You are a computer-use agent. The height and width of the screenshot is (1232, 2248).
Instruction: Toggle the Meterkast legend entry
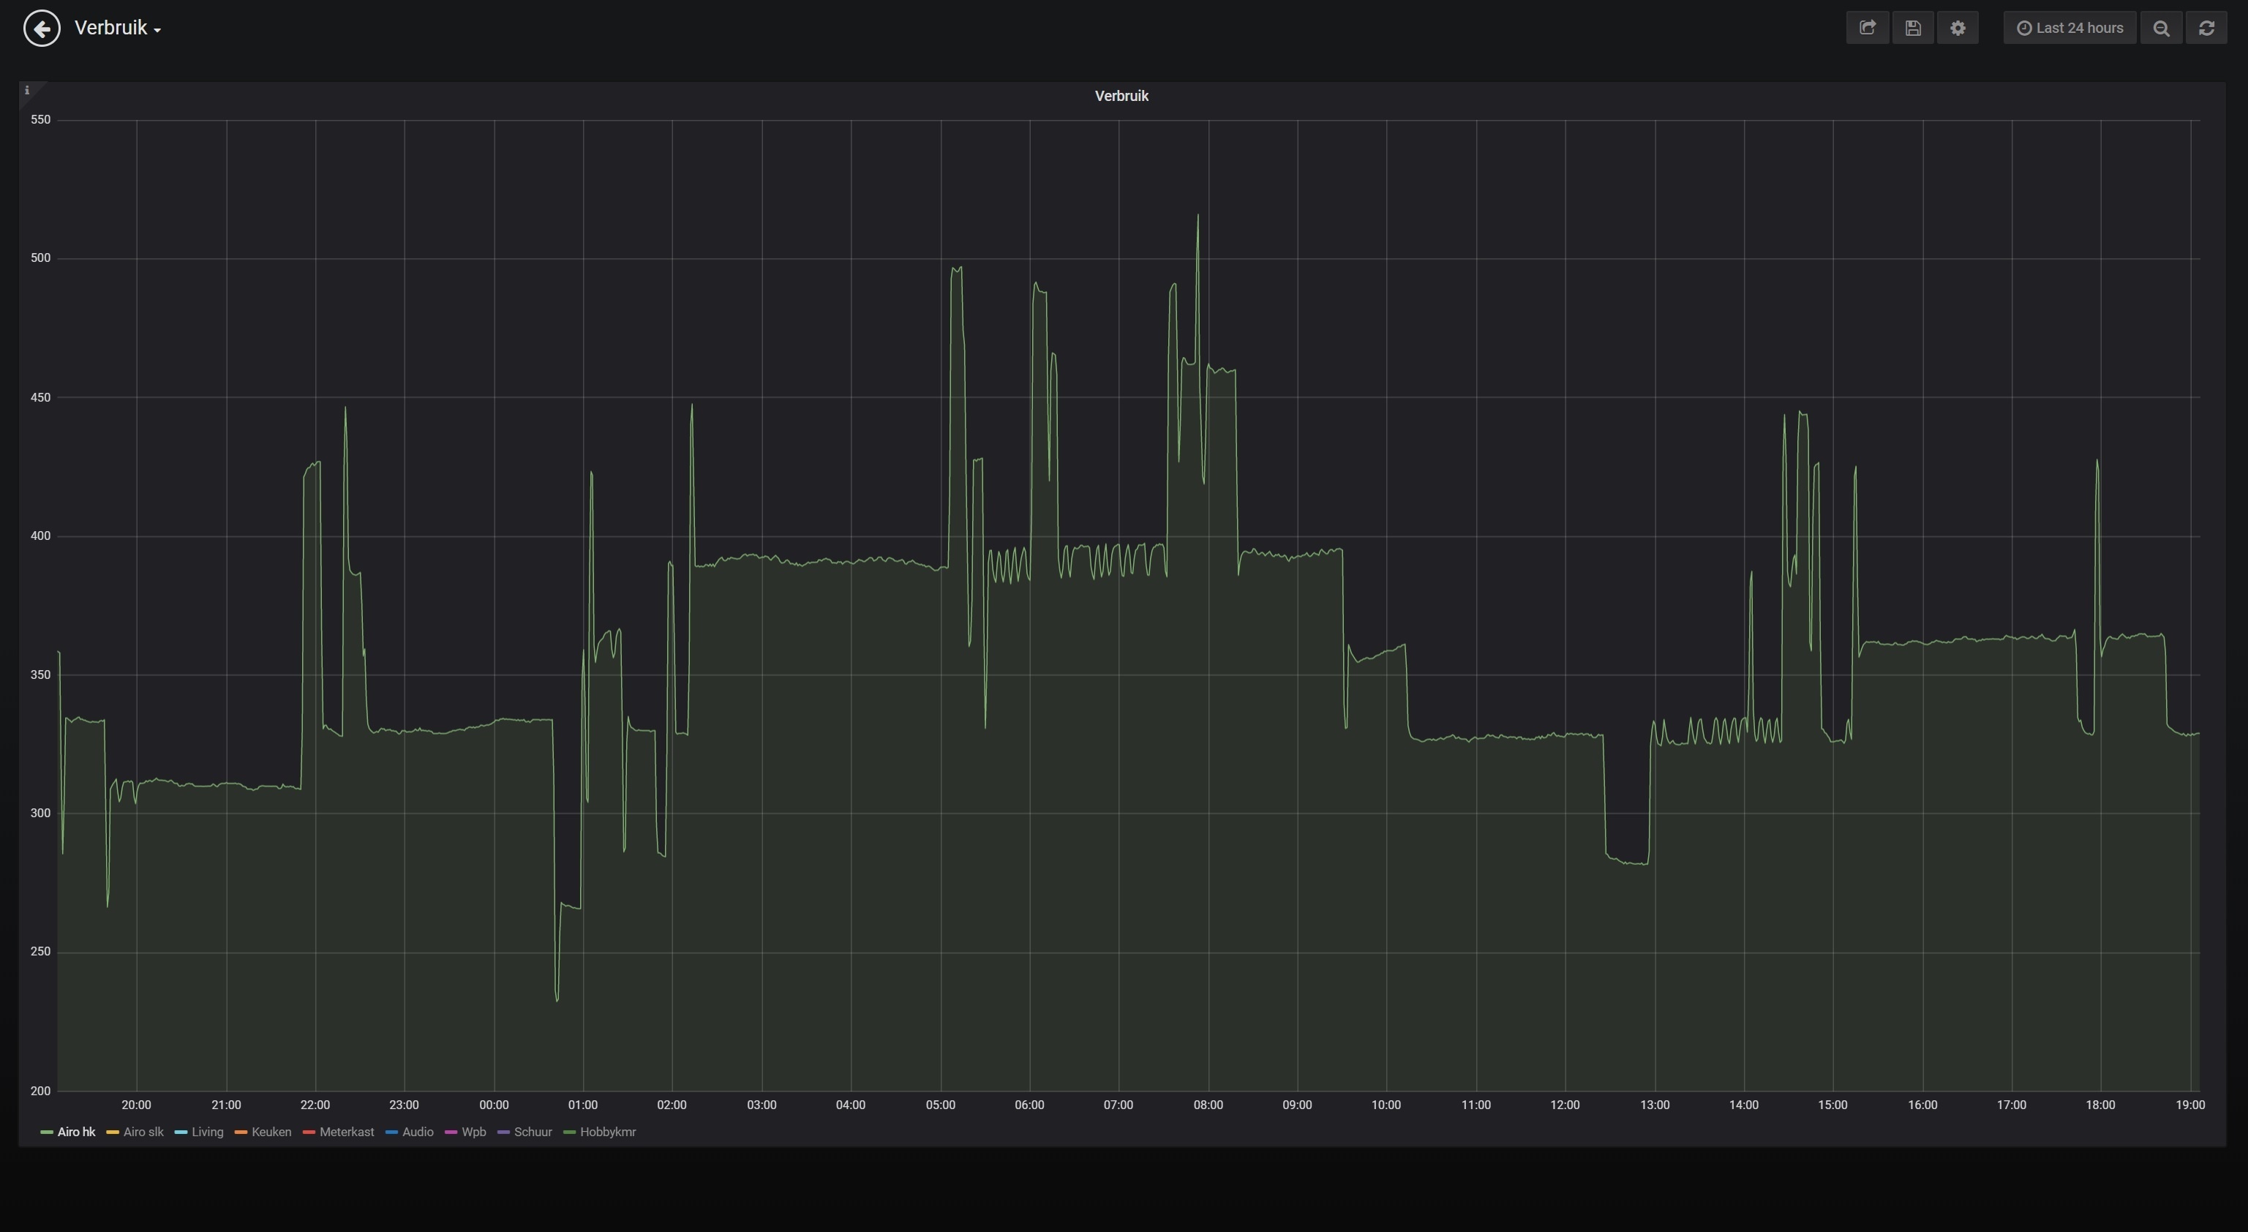click(x=347, y=1132)
